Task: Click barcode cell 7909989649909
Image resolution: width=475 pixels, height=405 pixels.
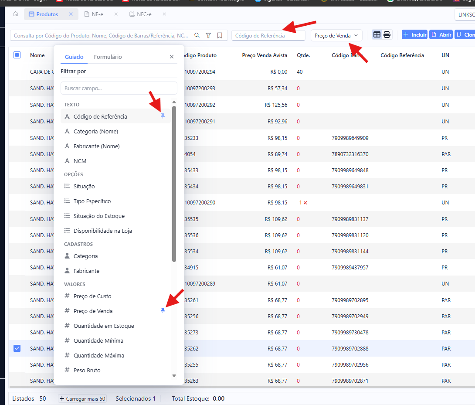Action: click(x=350, y=138)
